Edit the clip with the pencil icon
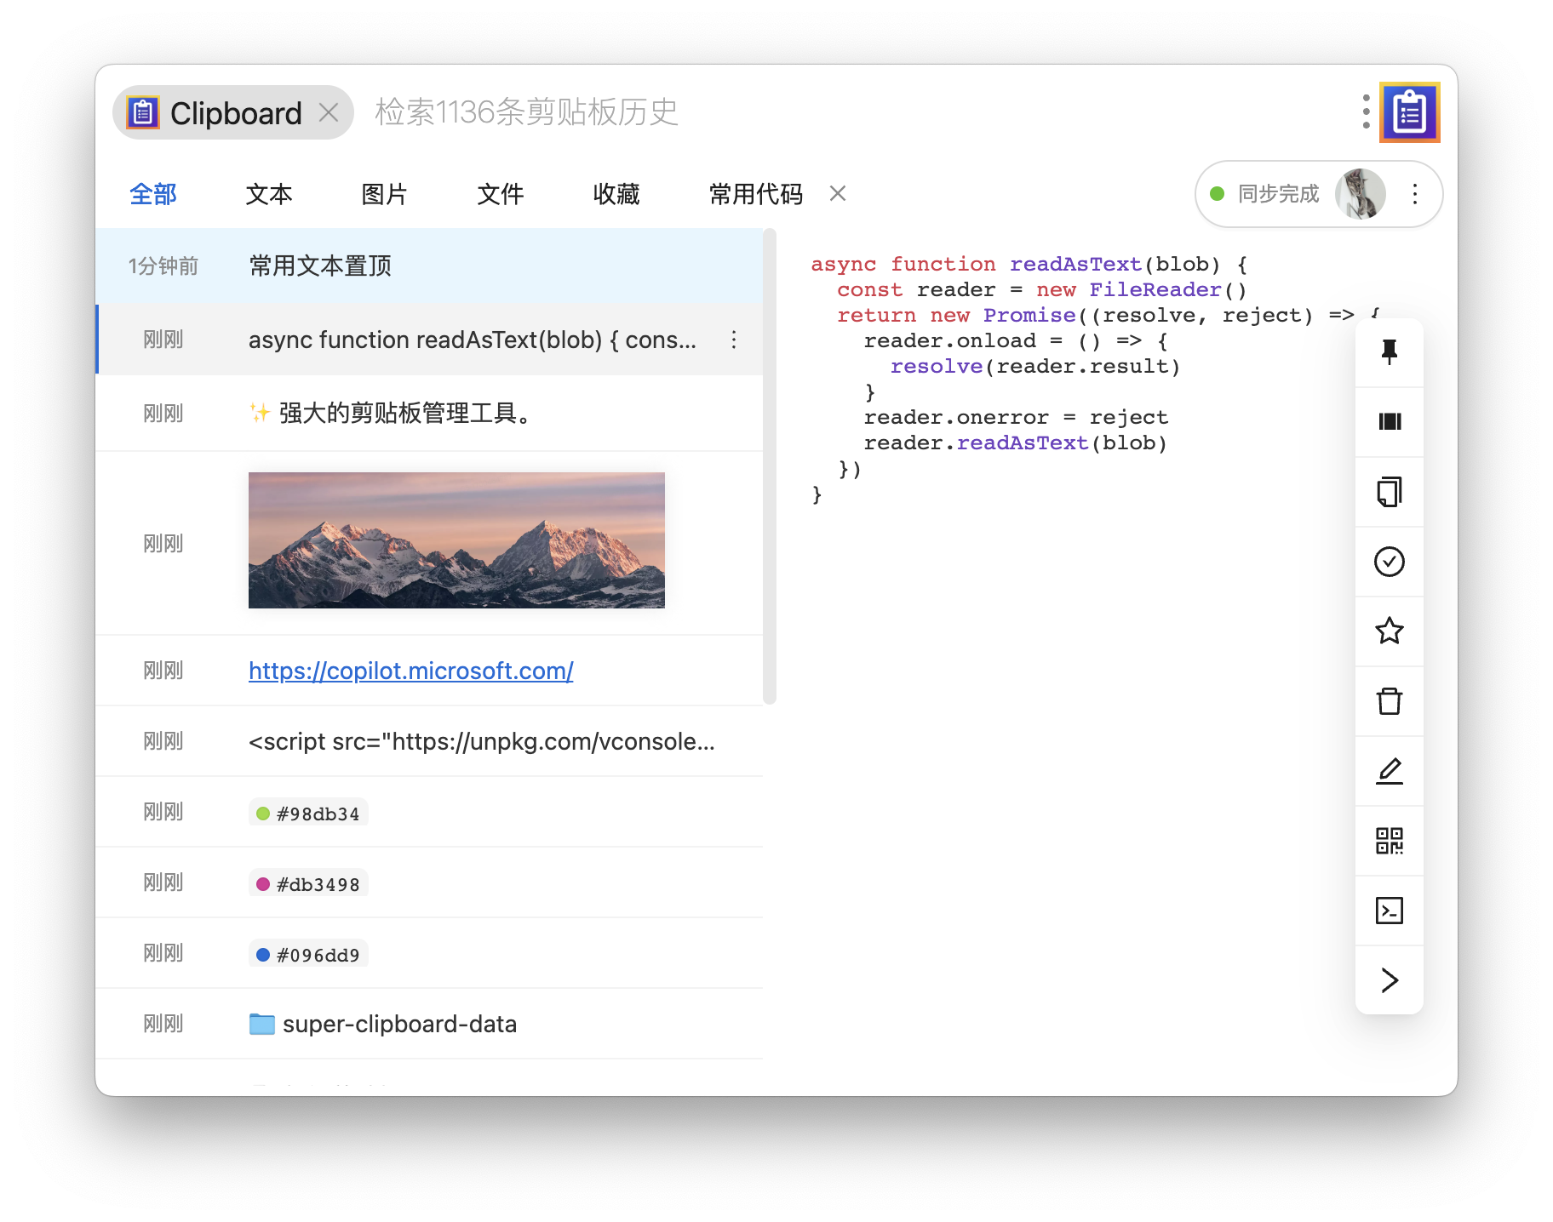The width and height of the screenshot is (1553, 1222). [1389, 770]
